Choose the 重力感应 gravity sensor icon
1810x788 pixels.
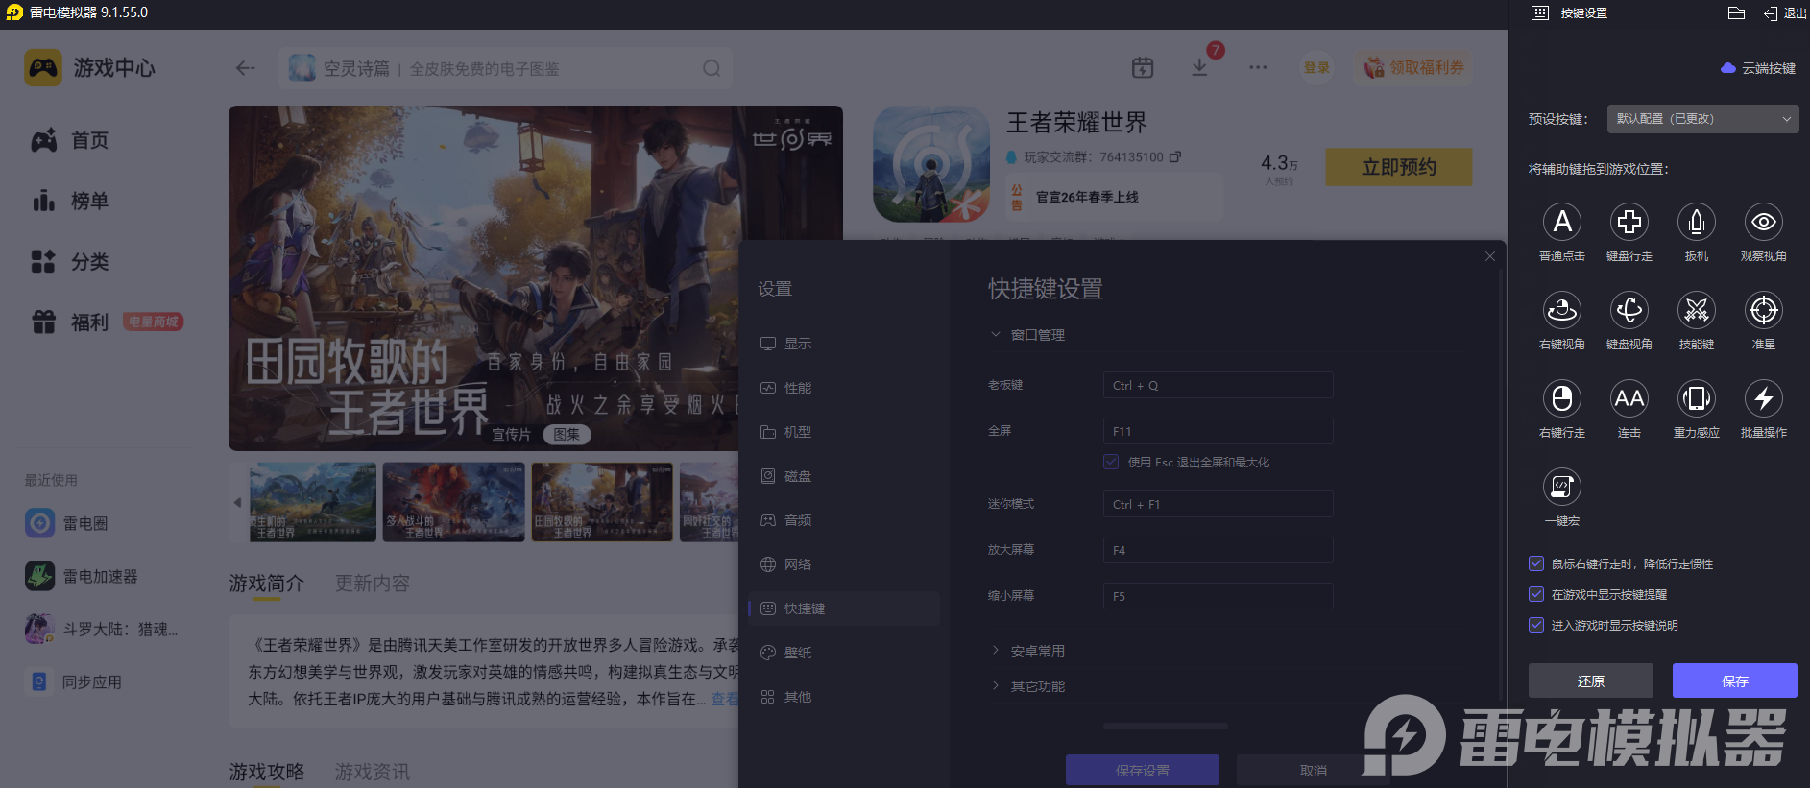tap(1697, 399)
